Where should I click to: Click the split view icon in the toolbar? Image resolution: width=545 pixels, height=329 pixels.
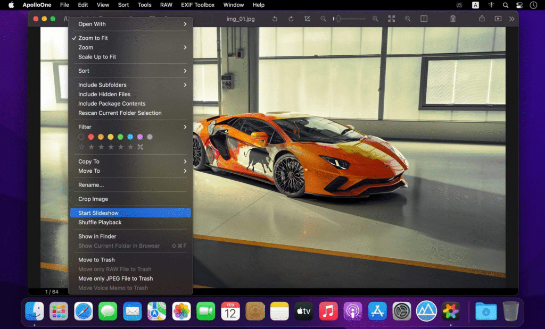pyautogui.click(x=424, y=19)
